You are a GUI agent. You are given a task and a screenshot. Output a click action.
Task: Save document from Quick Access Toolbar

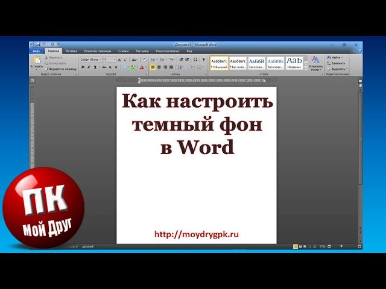click(x=39, y=45)
